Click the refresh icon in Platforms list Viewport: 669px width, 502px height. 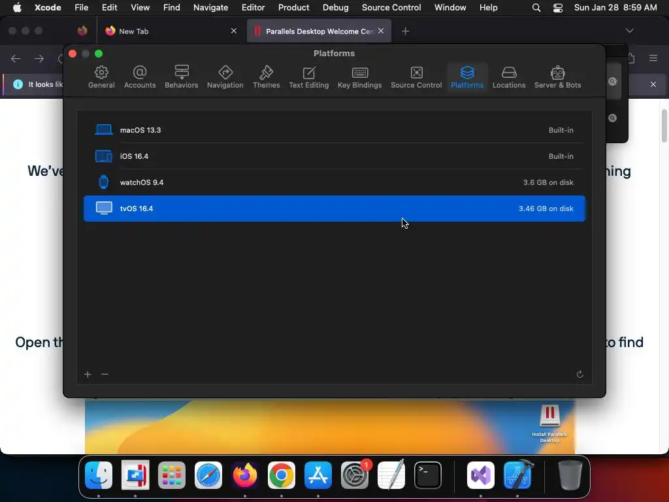579,375
